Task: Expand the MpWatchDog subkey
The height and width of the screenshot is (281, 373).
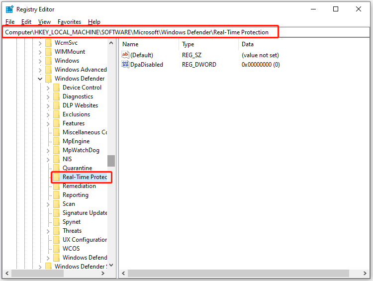Action: point(48,151)
